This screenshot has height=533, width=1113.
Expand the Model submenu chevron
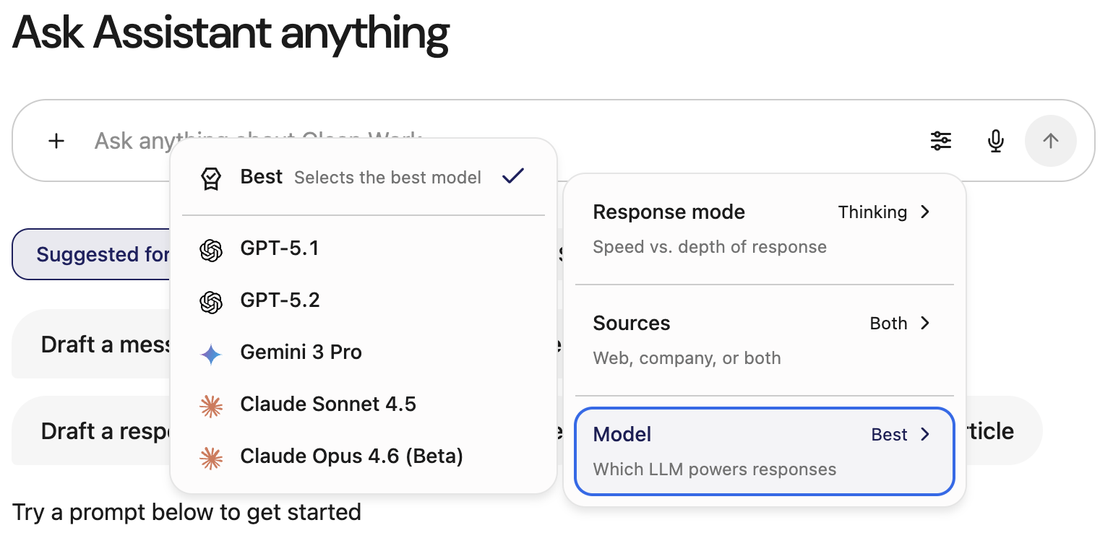pyautogui.click(x=925, y=435)
